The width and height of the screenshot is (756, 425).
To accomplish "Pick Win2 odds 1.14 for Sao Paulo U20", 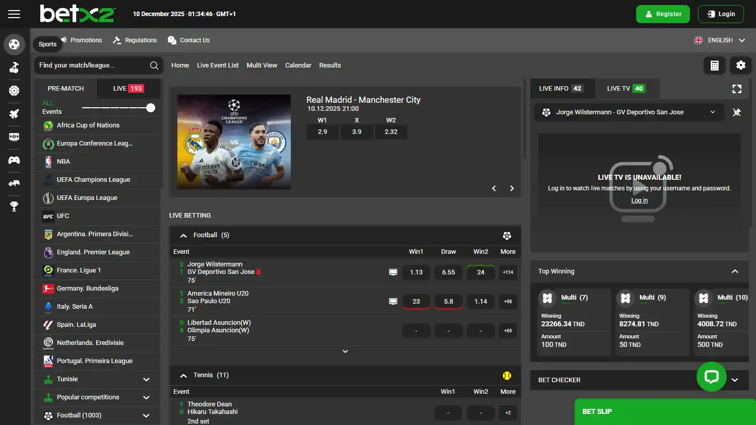I will click(481, 302).
